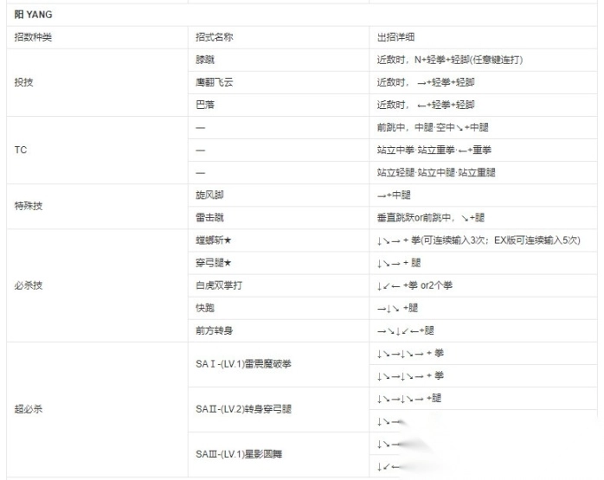Select the 招式名称 column header
Image resolution: width=604 pixels, height=480 pixels.
click(214, 37)
